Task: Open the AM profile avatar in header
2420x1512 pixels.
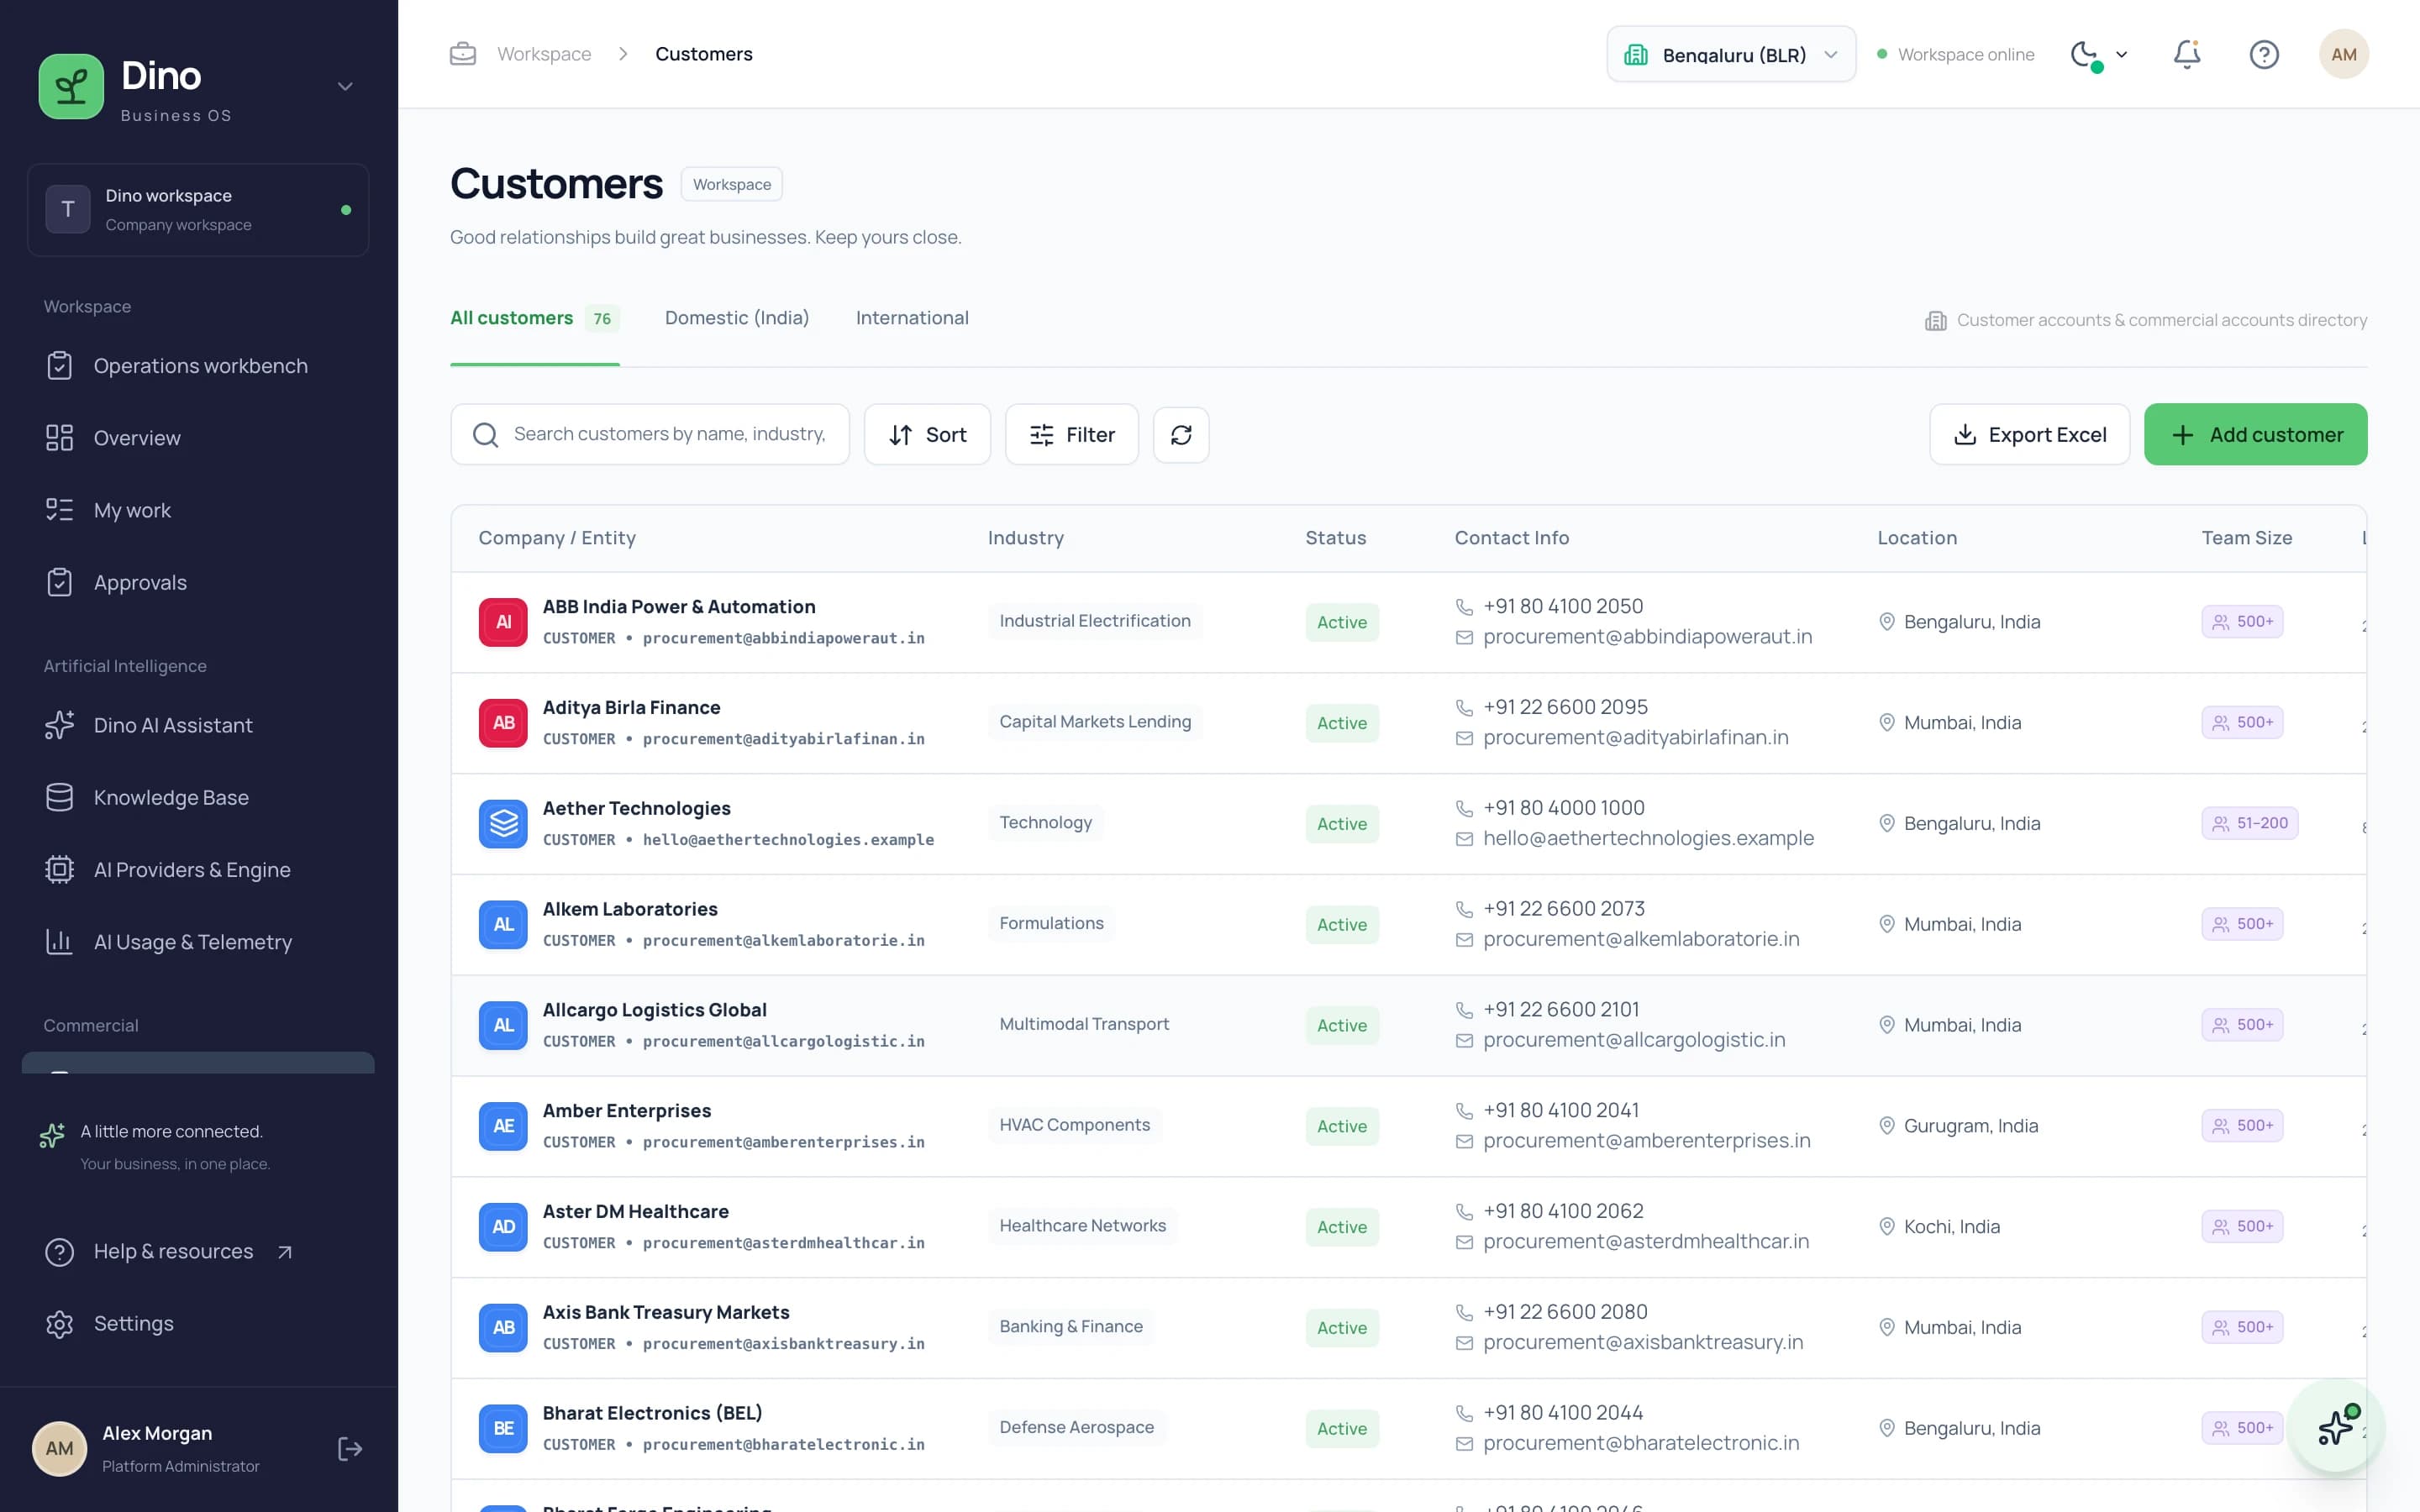Action: click(2344, 54)
